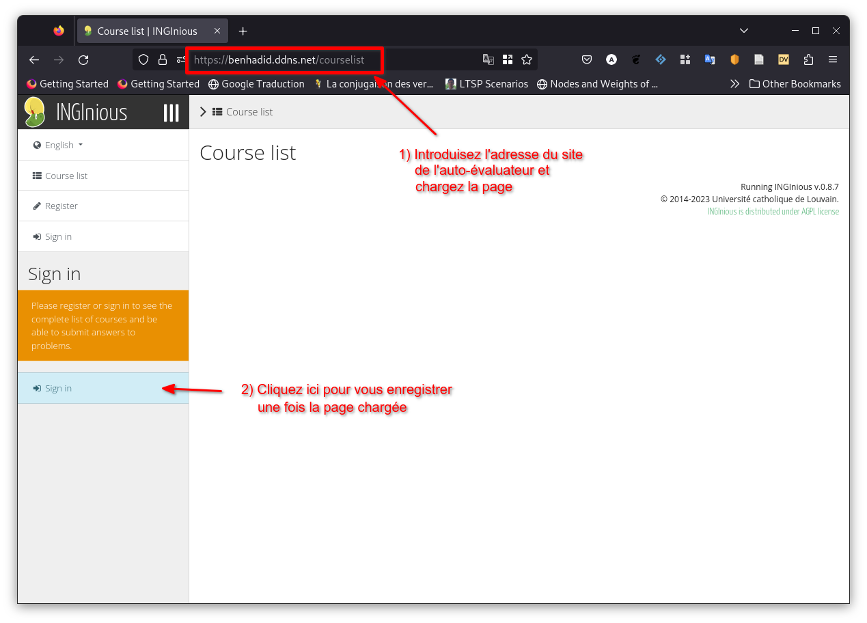Viewport: 867px width, 623px height.
Task: Select Sign in in the sidebar menu
Action: tap(103, 236)
